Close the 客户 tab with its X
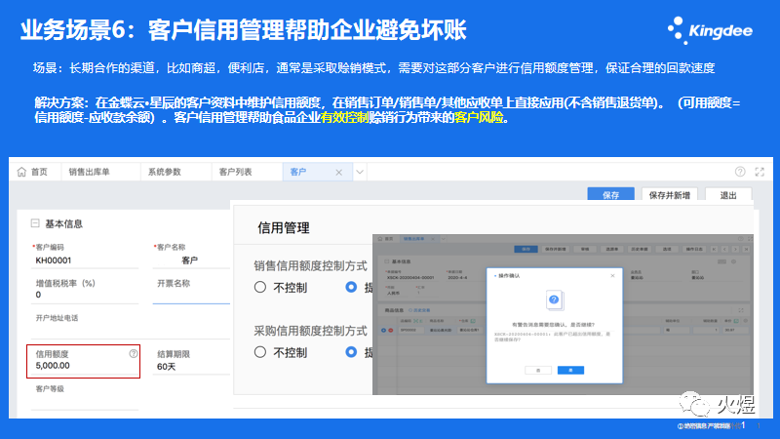 click(x=338, y=173)
